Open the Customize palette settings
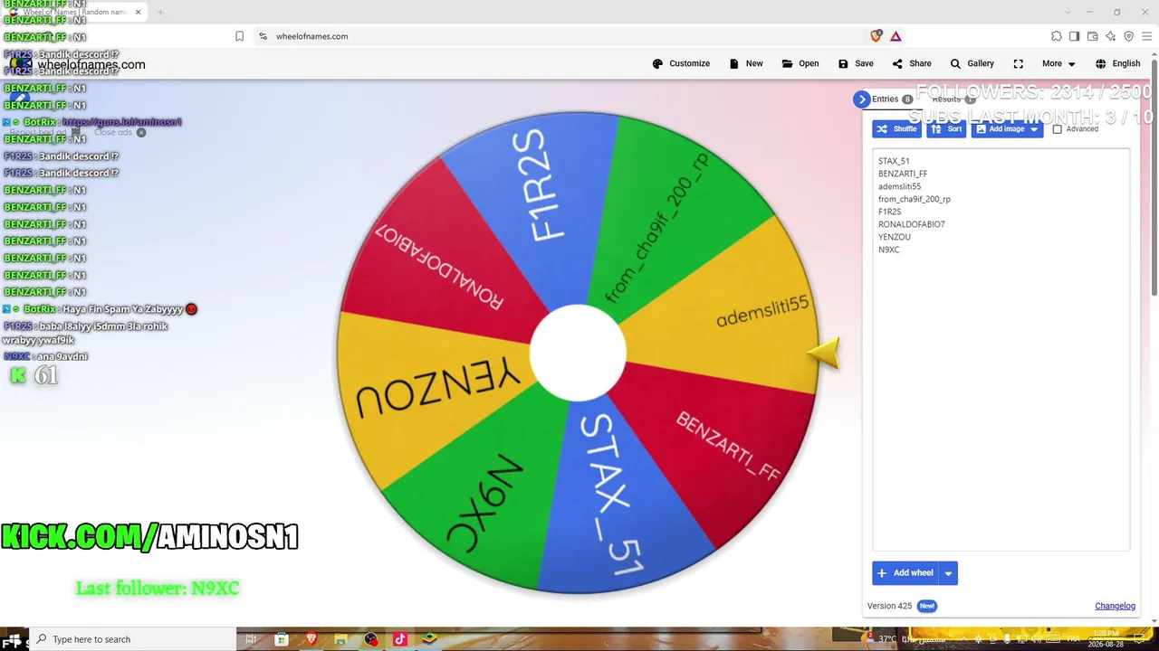Screen dimensions: 1159x651 tap(681, 63)
